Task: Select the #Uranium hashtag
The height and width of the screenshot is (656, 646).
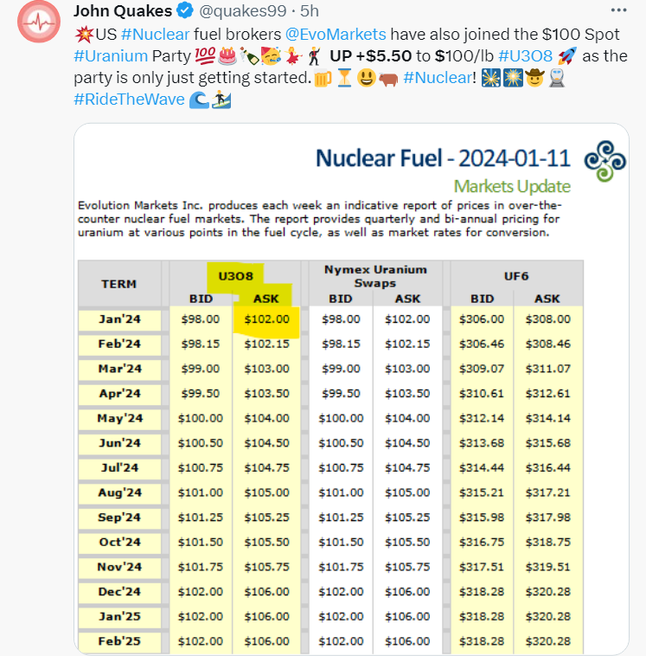Action: pos(111,56)
